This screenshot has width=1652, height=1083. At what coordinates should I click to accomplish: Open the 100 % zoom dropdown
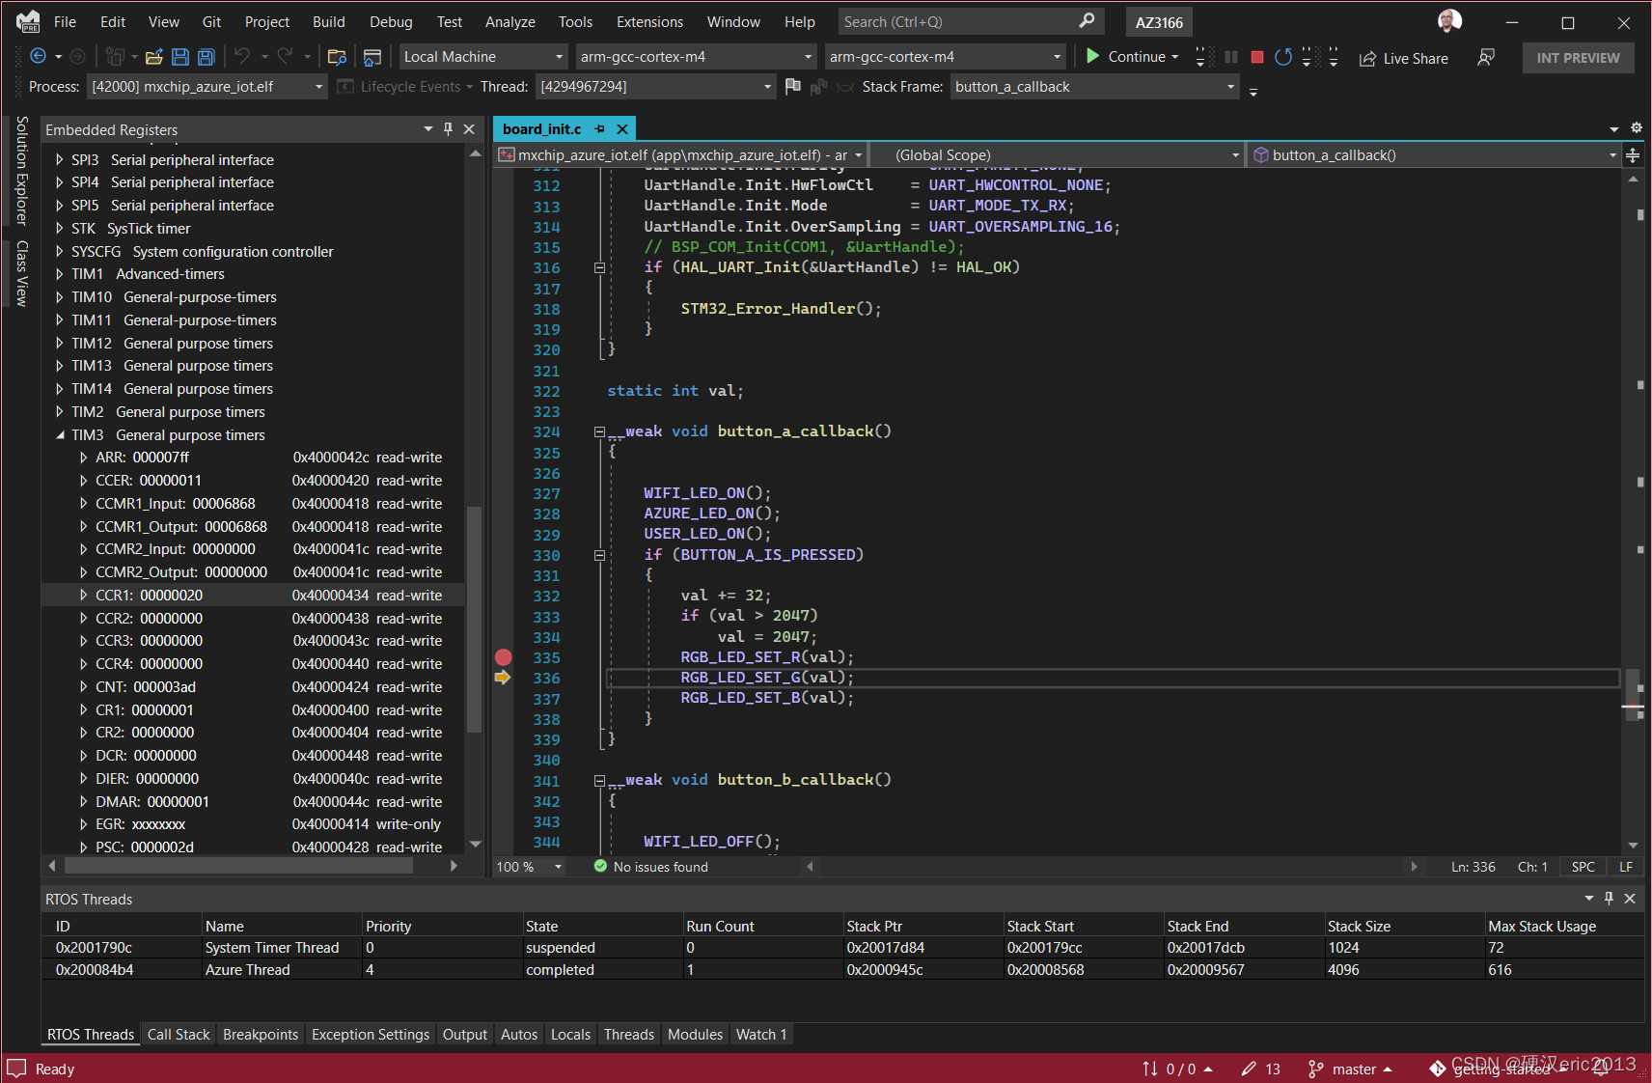tap(529, 867)
